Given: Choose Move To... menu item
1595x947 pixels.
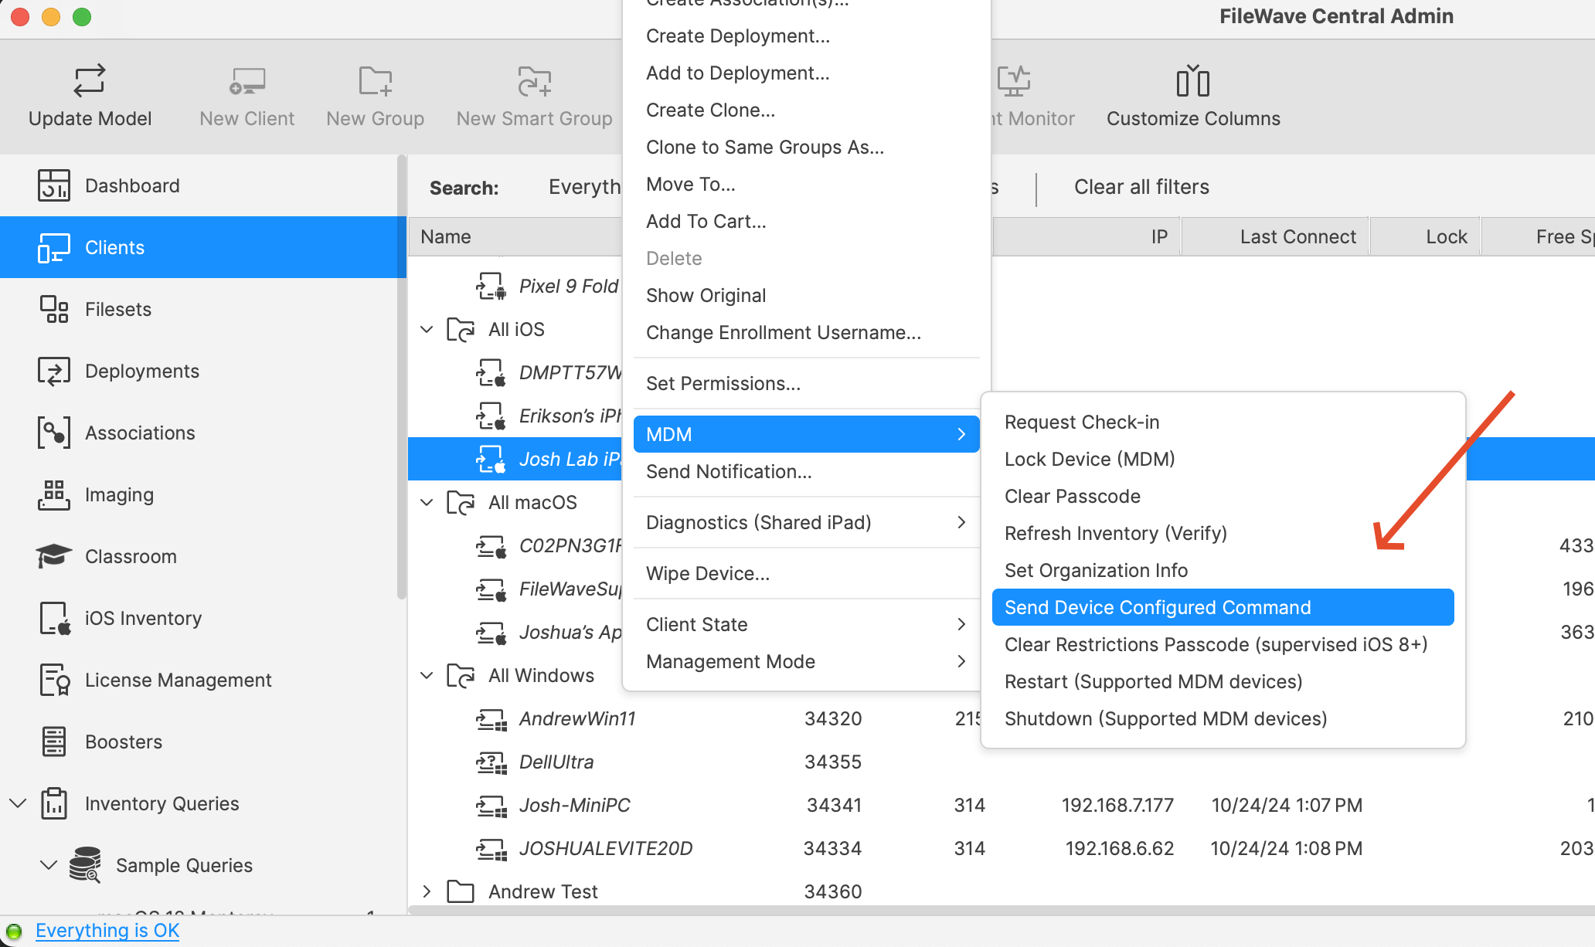Looking at the screenshot, I should click(806, 185).
